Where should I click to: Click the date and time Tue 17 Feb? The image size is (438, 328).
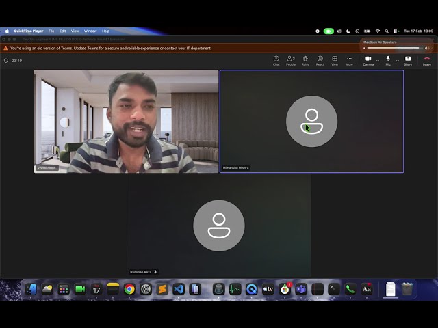click(418, 31)
